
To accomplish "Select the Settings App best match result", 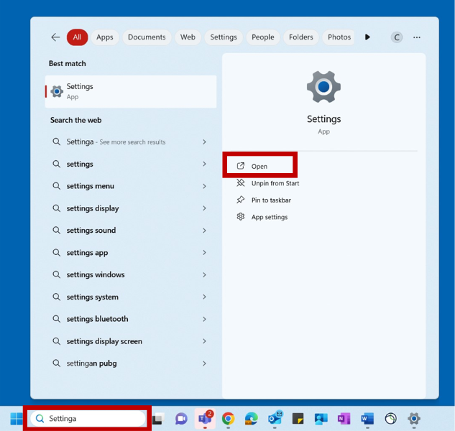I will click(131, 92).
